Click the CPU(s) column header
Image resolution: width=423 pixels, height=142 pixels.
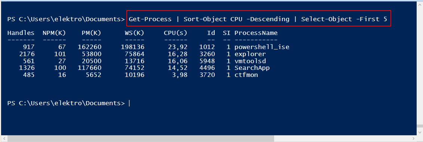pos(175,33)
